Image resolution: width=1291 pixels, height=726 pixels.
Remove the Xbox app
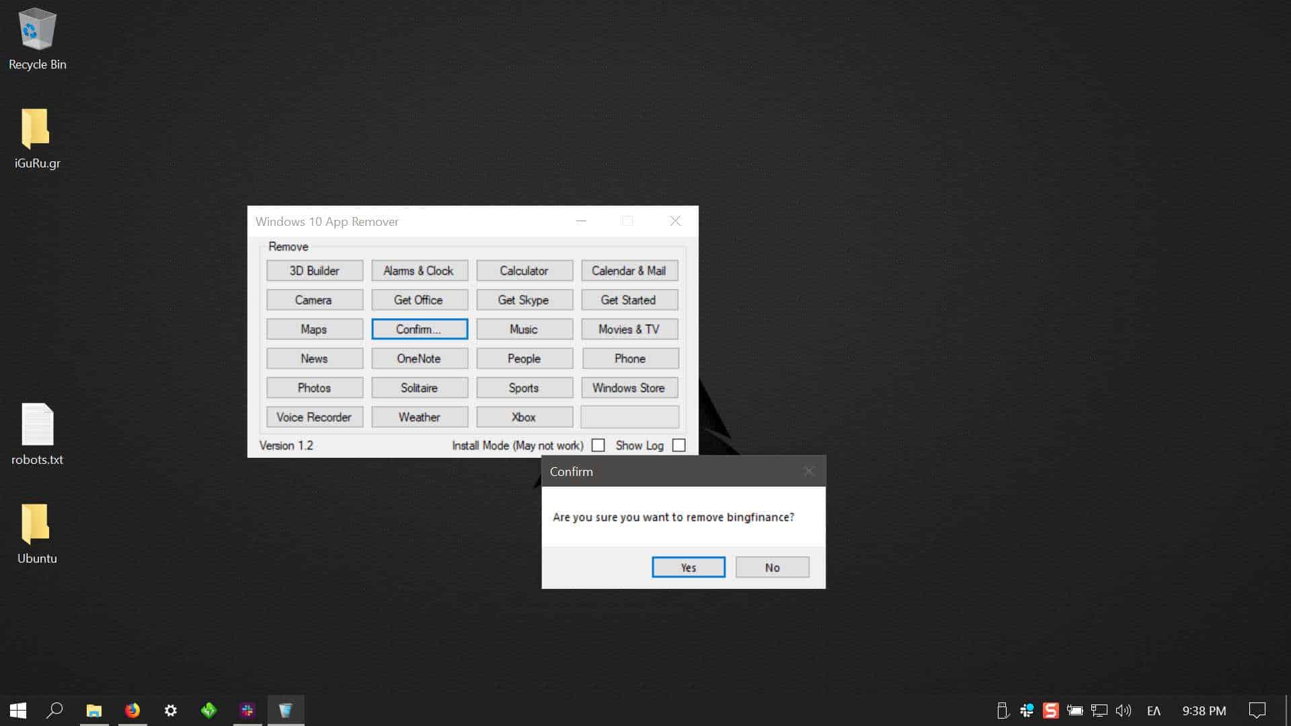tap(524, 417)
